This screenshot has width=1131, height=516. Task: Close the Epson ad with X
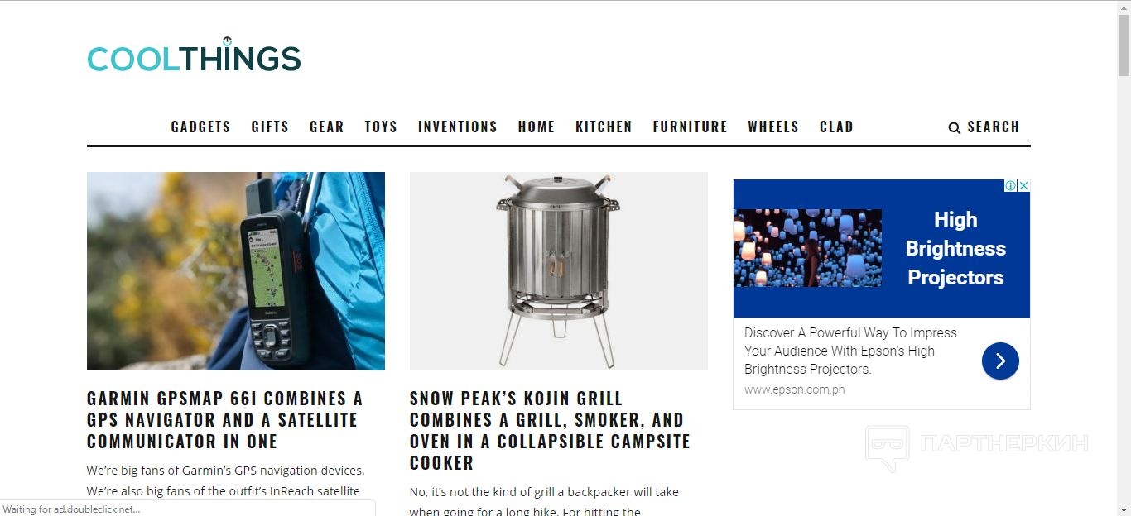[1023, 186]
